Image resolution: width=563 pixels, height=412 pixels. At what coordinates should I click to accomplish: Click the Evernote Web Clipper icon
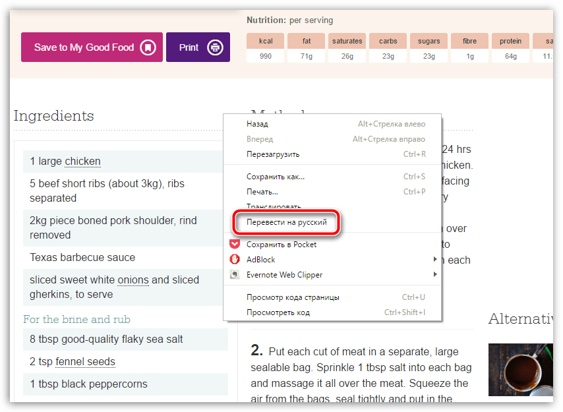pyautogui.click(x=234, y=275)
